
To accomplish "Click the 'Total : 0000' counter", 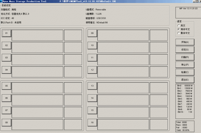I will point(181,122).
